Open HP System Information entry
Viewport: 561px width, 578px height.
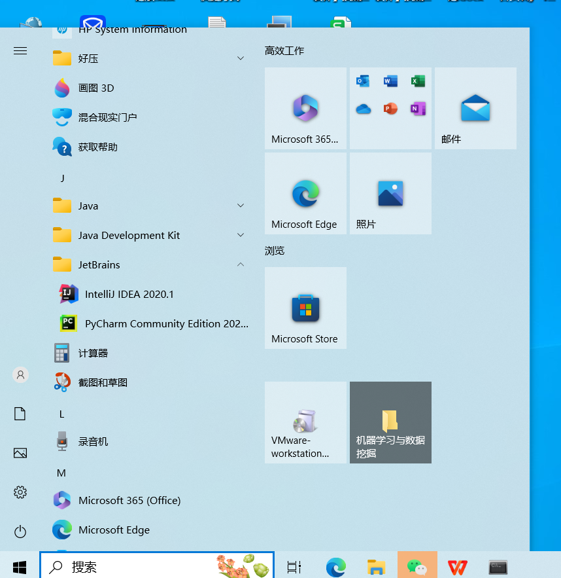click(149, 33)
